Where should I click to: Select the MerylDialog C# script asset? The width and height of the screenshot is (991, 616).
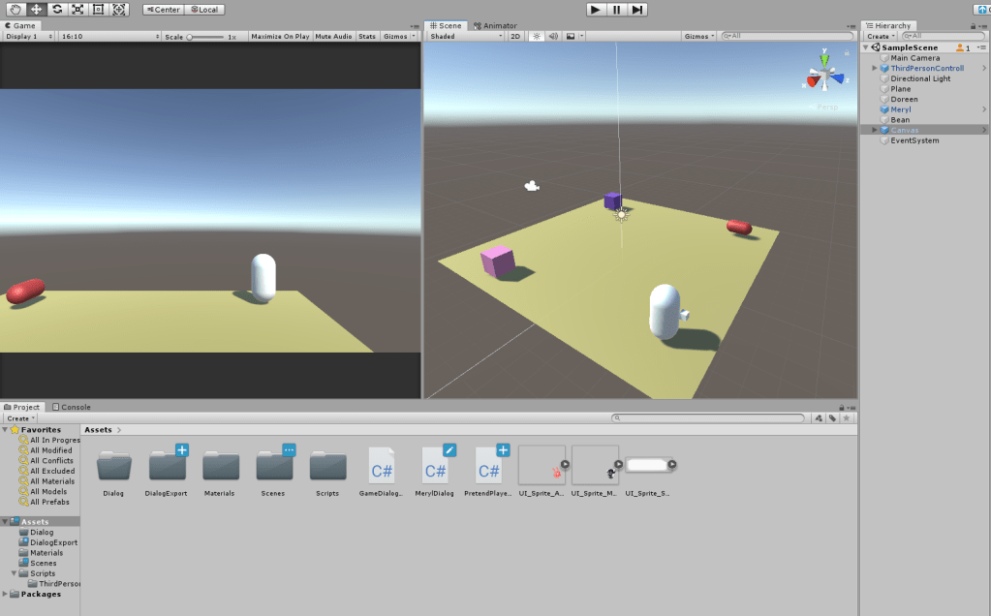tap(435, 472)
